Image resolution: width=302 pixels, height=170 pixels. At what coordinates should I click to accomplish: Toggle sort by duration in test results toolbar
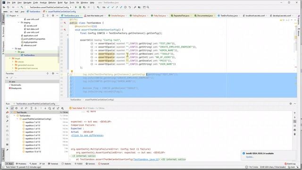[x=26, y=108]
